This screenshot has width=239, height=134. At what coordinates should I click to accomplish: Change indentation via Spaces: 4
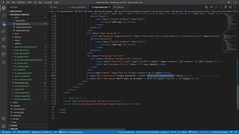(165, 132)
